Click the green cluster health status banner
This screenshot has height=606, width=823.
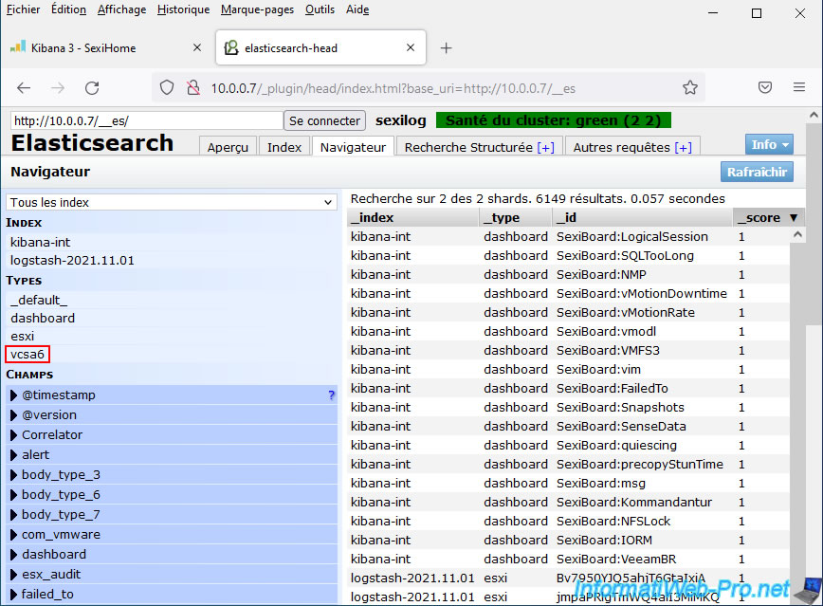click(553, 120)
